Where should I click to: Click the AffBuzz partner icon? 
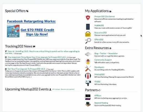click(88, 97)
